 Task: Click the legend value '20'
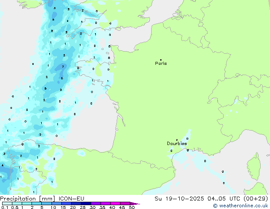(73, 207)
